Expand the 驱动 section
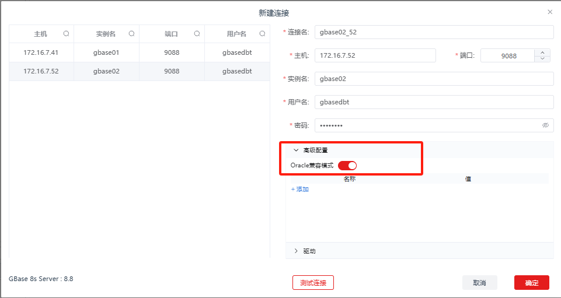 (296, 251)
